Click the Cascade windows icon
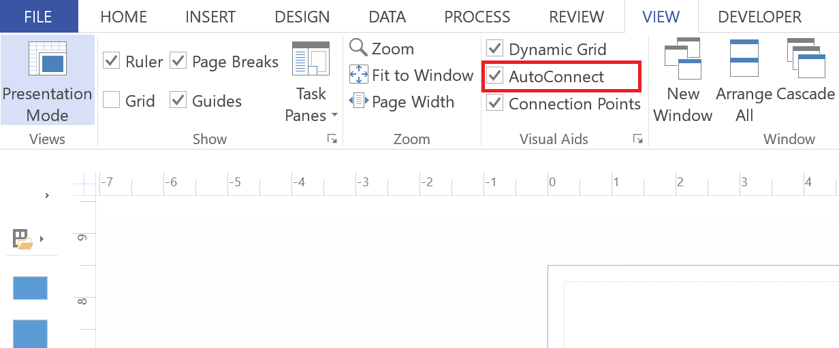This screenshot has height=348, width=839. [x=806, y=58]
